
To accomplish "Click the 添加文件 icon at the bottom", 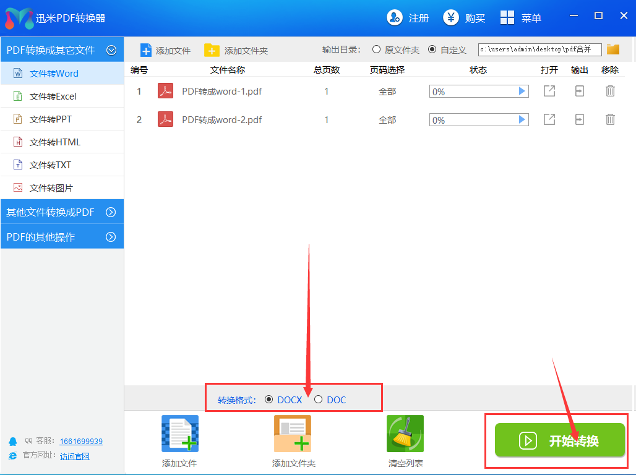I will 179,434.
